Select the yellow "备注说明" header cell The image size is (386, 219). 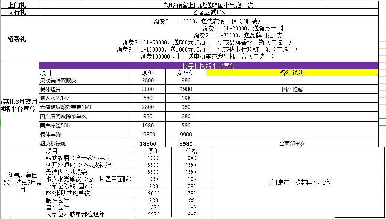click(x=292, y=73)
